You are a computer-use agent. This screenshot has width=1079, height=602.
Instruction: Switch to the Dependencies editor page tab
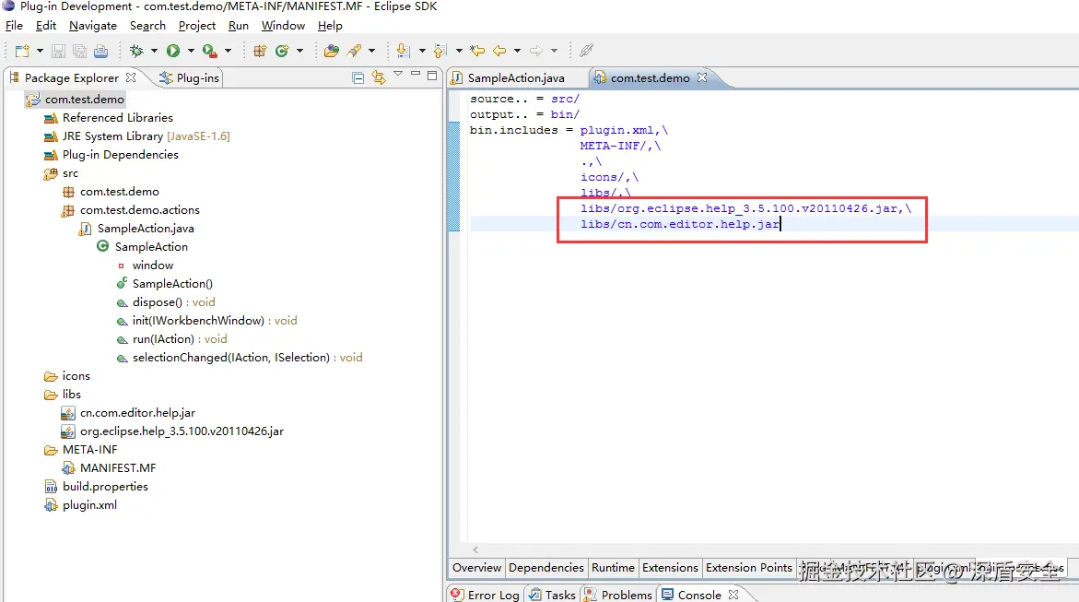click(546, 568)
